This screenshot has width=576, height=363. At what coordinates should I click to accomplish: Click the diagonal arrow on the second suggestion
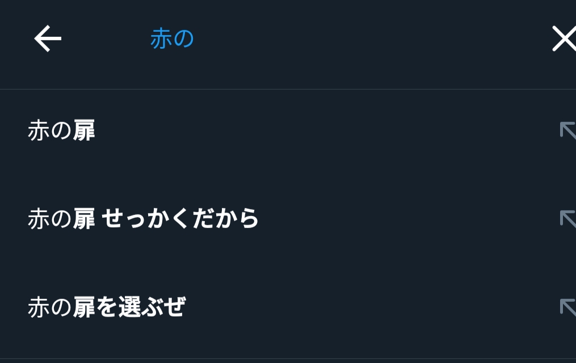(x=567, y=218)
